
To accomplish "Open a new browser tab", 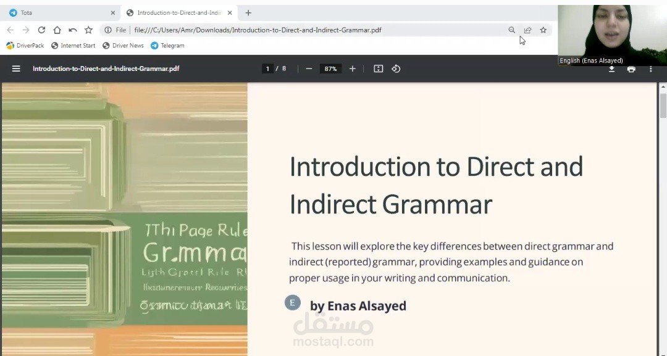I will (248, 13).
